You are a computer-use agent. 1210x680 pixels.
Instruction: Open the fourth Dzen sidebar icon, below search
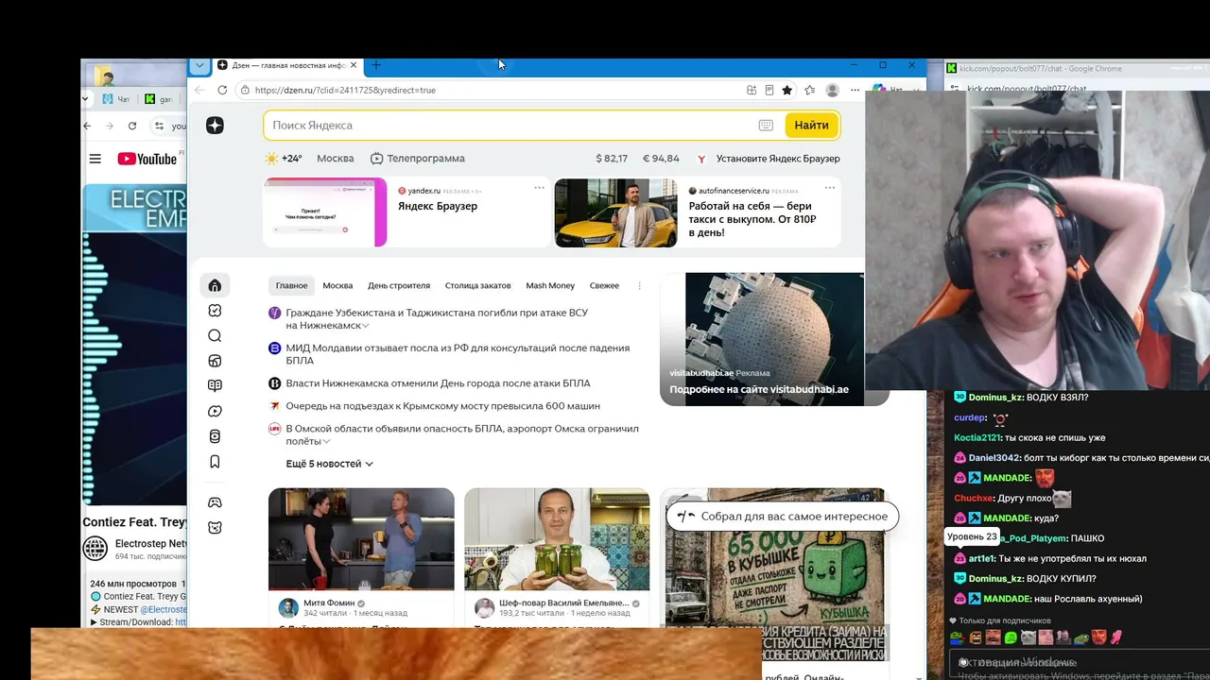pos(215,361)
